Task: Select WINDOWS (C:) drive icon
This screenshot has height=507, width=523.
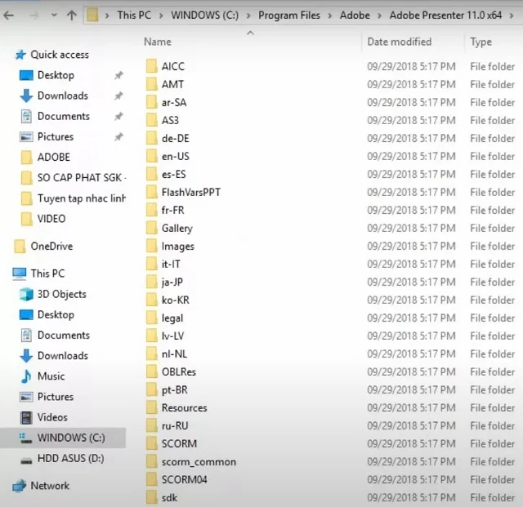Action: click(x=25, y=438)
